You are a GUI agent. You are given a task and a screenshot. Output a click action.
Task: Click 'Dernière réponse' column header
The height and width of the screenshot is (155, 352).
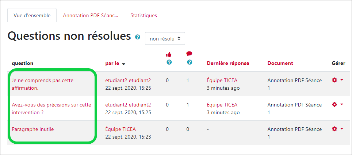click(x=228, y=63)
